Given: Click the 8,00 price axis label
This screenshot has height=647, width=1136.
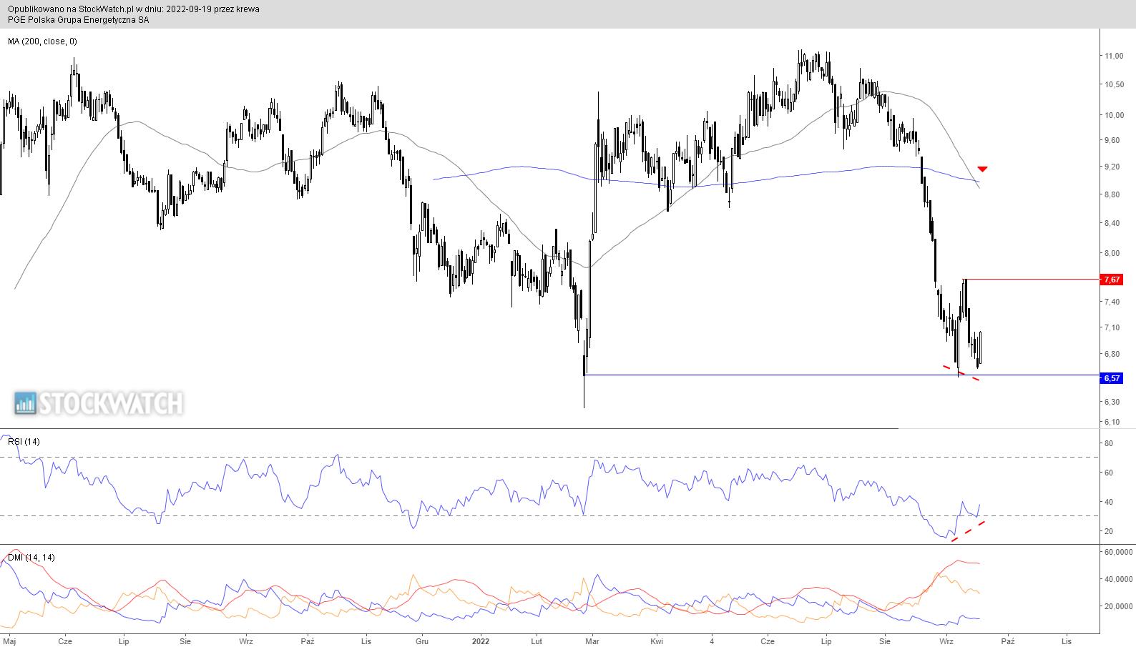Looking at the screenshot, I should click(x=1113, y=253).
